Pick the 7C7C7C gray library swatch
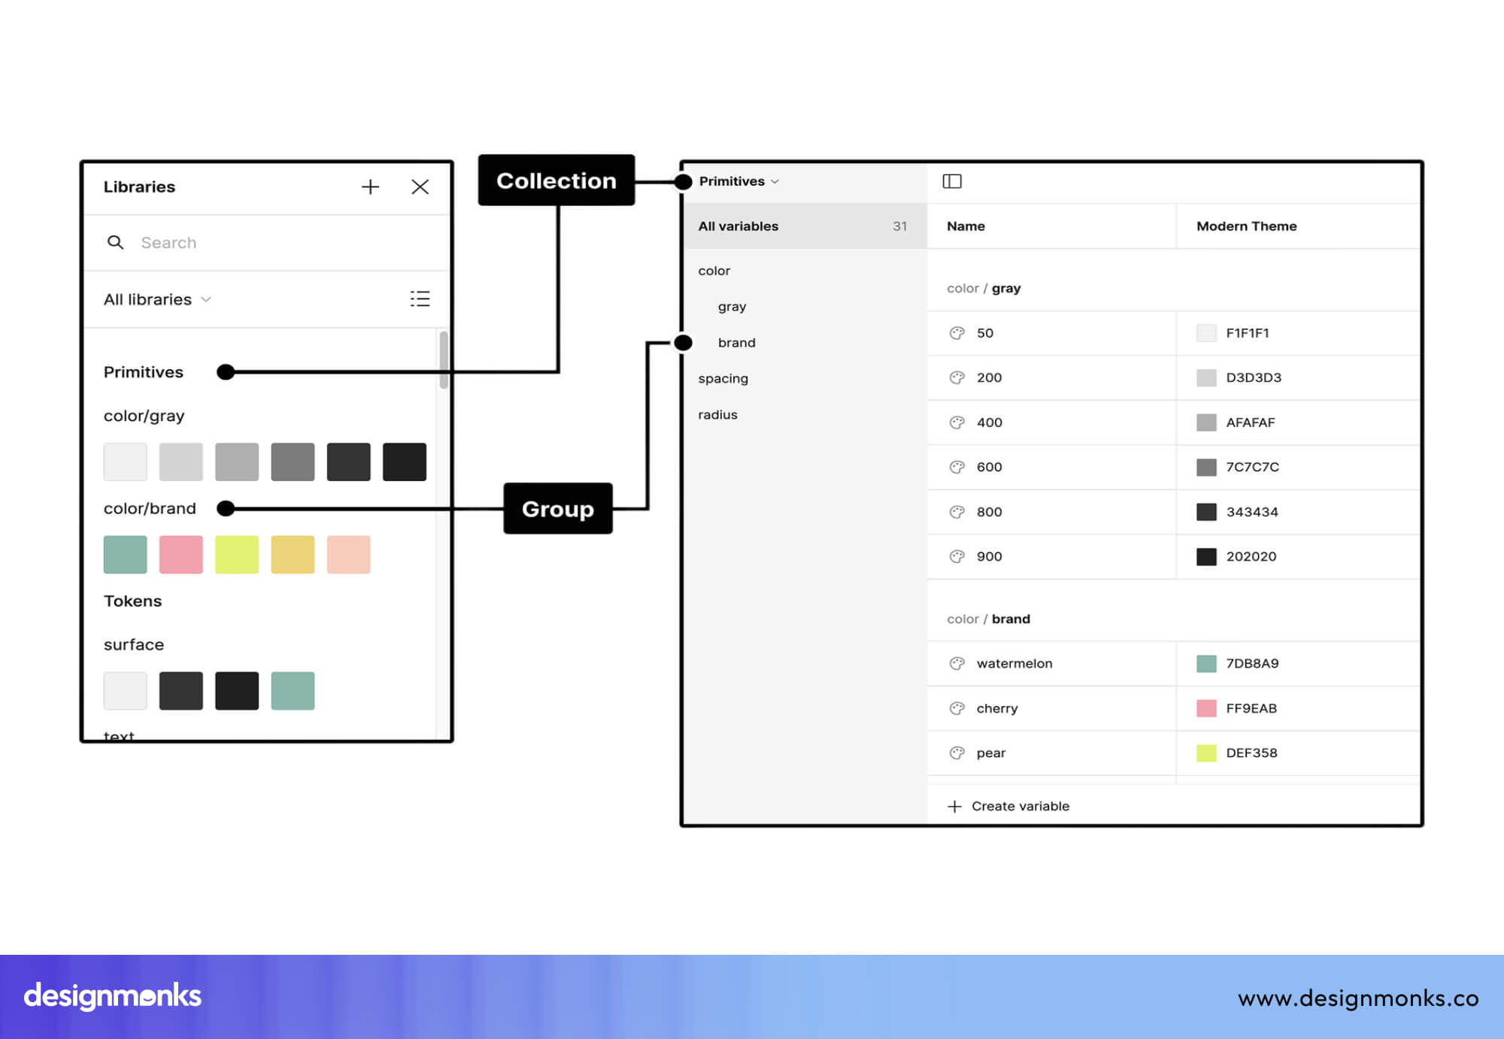 click(293, 462)
